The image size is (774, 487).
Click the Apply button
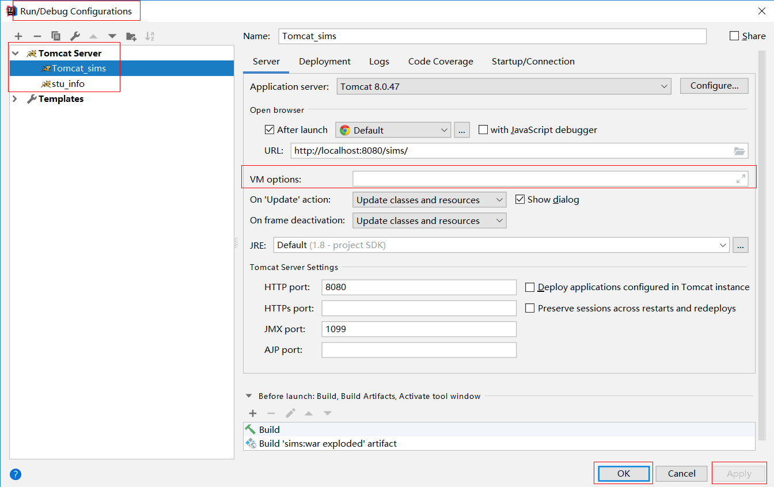pos(739,473)
